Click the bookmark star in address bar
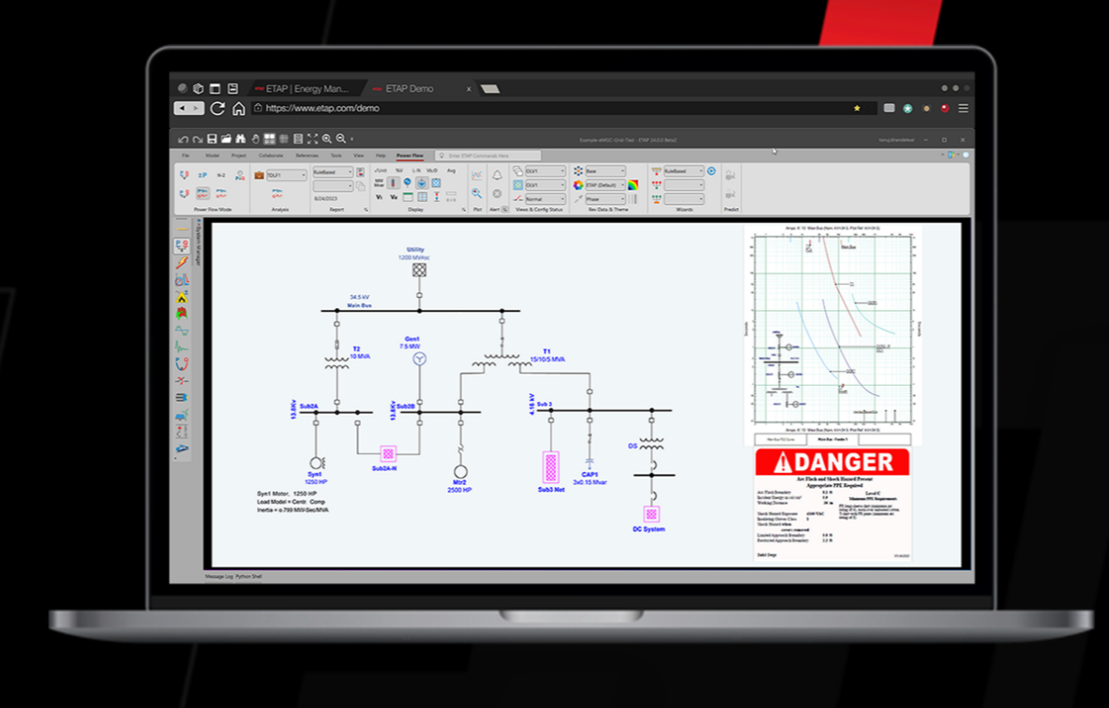This screenshot has height=708, width=1109. click(857, 108)
